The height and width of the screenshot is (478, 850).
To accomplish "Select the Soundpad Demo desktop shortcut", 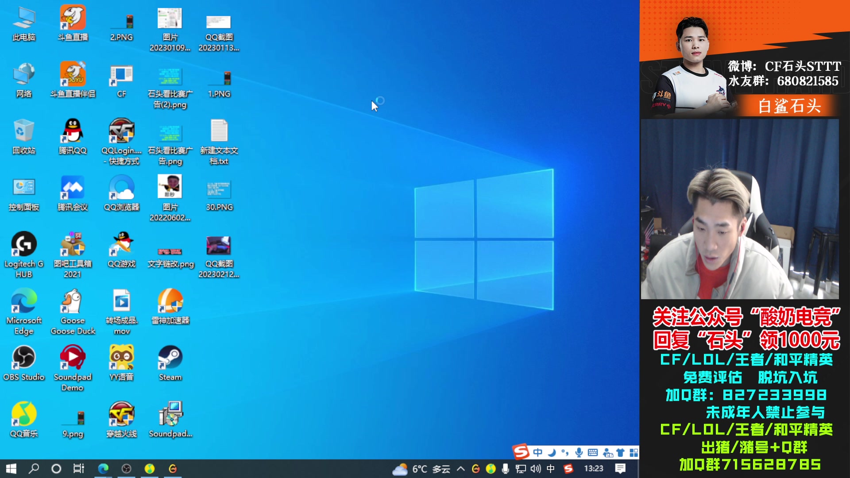I will [73, 369].
